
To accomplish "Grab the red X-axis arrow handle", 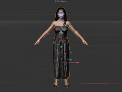I will [x=78, y=62].
